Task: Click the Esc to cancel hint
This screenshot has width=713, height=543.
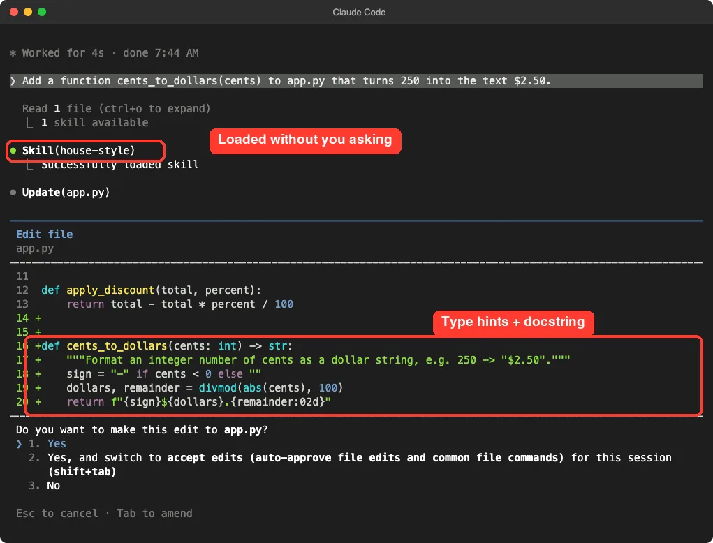Action: point(57,514)
